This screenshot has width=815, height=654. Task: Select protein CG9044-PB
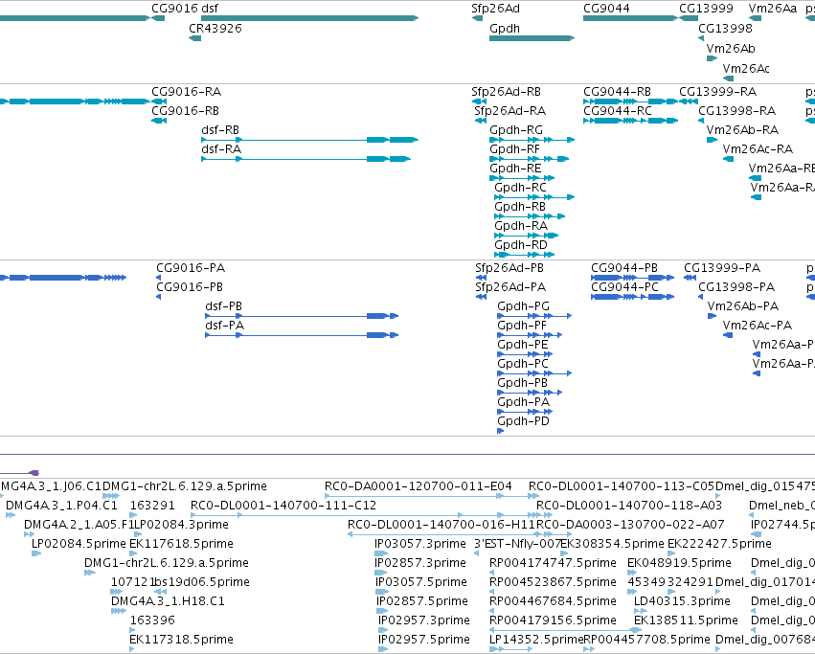click(x=633, y=278)
